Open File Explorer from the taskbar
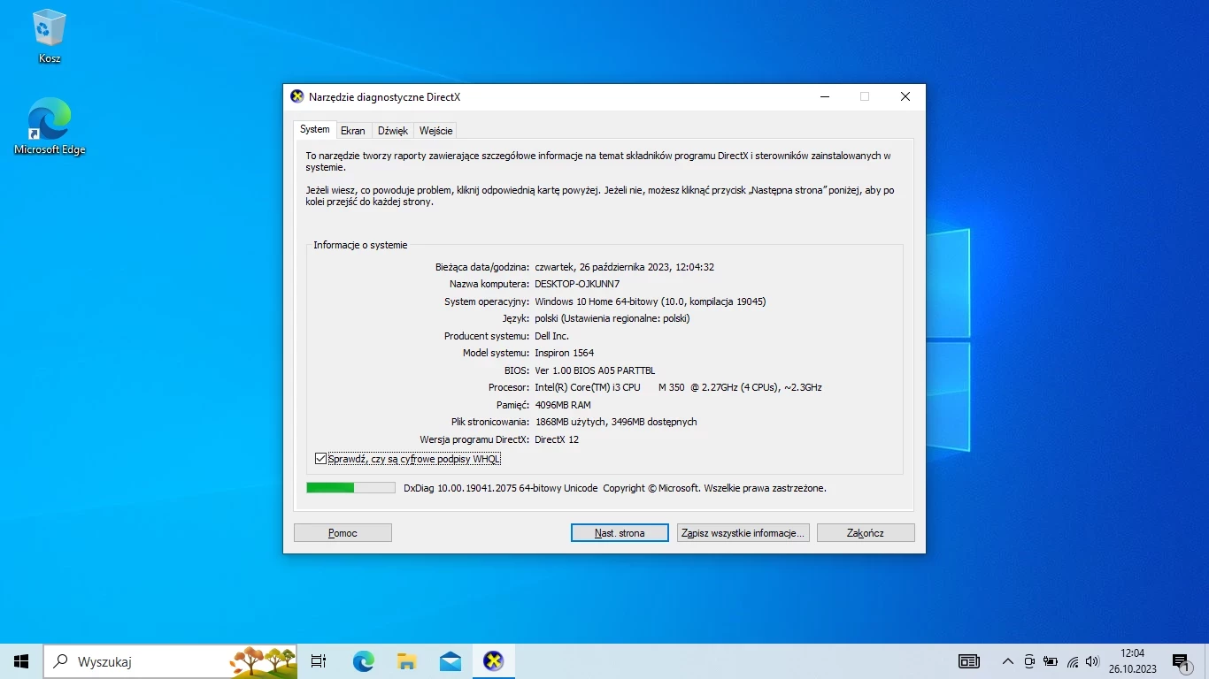Viewport: 1209px width, 679px height. click(406, 660)
